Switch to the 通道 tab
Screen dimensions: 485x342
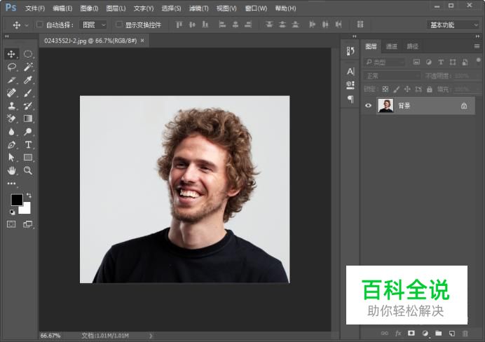point(392,46)
